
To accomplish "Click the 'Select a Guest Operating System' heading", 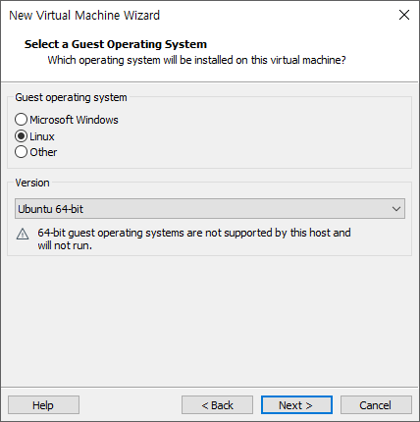I will tap(116, 44).
